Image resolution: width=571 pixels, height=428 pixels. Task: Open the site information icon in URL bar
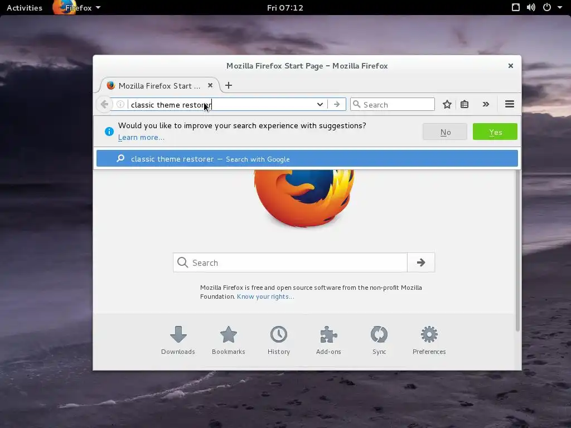120,104
